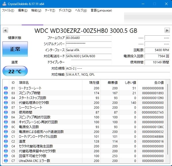This screenshot has height=166, width=172.
Task: Select the S.M.A.R.T., NCQ, GPL features field
Action: tap(118, 75)
